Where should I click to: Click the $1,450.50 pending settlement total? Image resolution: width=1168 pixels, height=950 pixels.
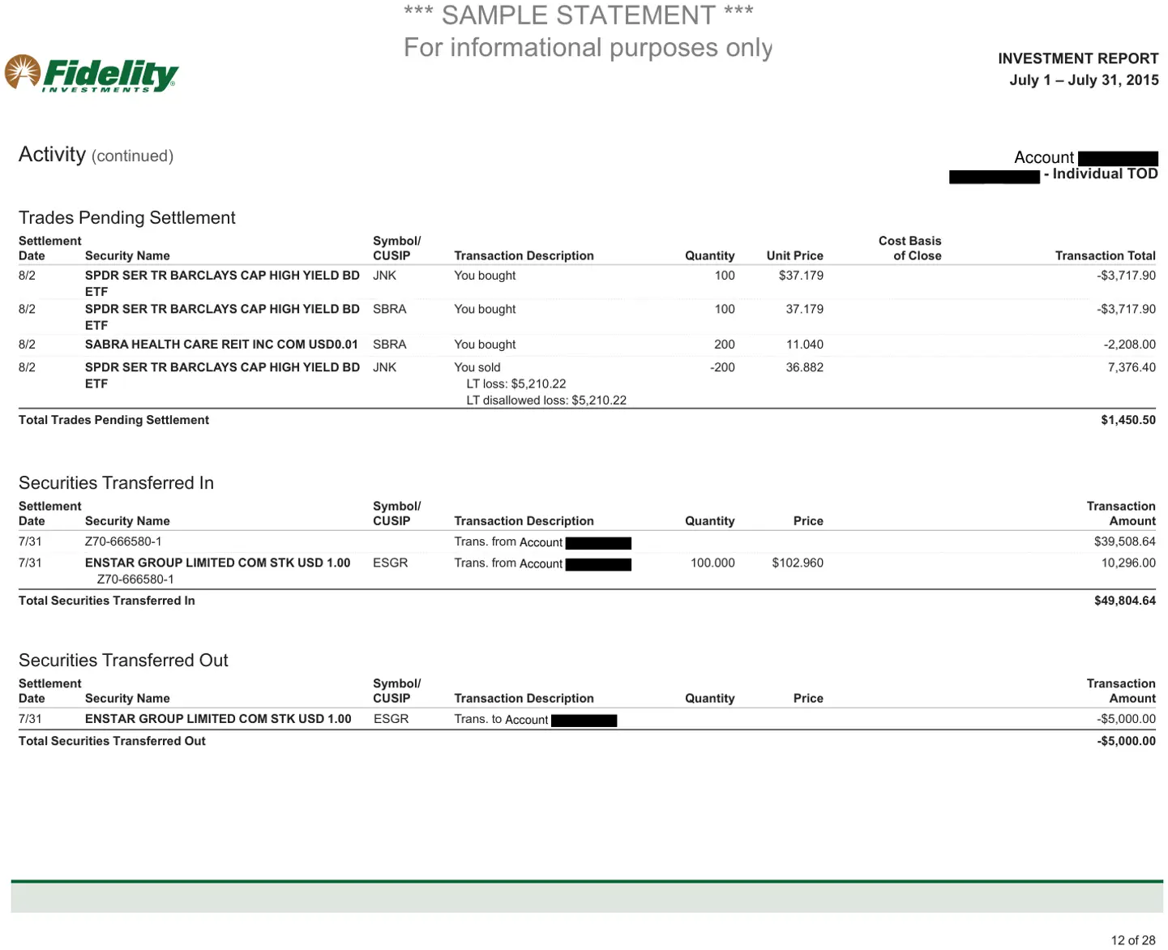point(1128,420)
